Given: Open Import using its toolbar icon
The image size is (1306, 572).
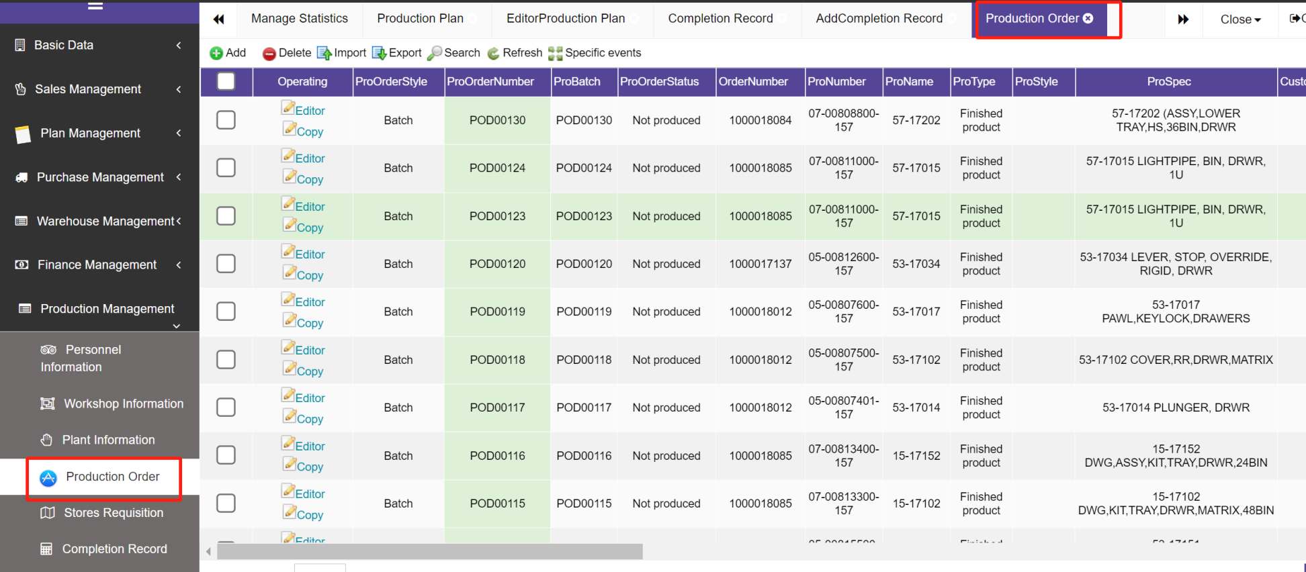Looking at the screenshot, I should 324,53.
